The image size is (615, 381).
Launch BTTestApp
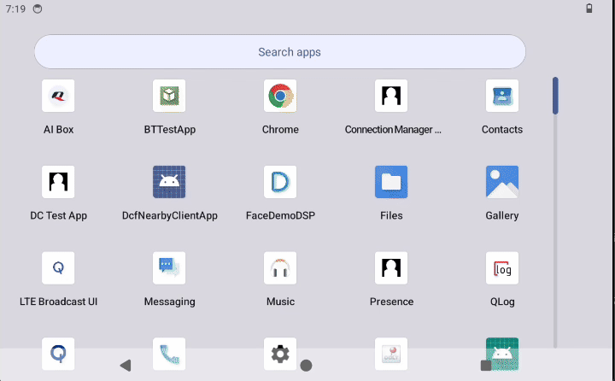point(169,97)
